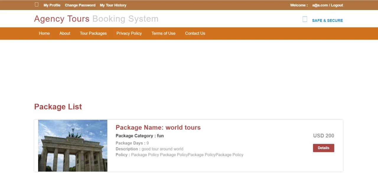Click the a@a.com / Logout link
This screenshot has height=173, width=378.
[328, 5]
